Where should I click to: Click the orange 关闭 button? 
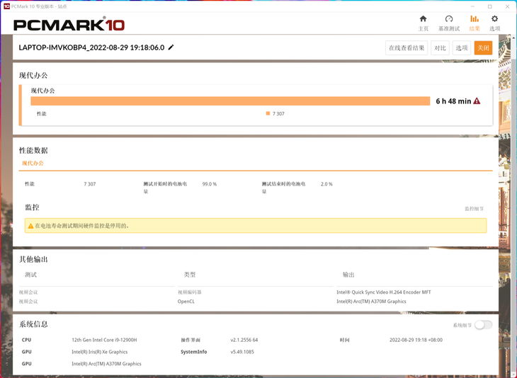484,48
